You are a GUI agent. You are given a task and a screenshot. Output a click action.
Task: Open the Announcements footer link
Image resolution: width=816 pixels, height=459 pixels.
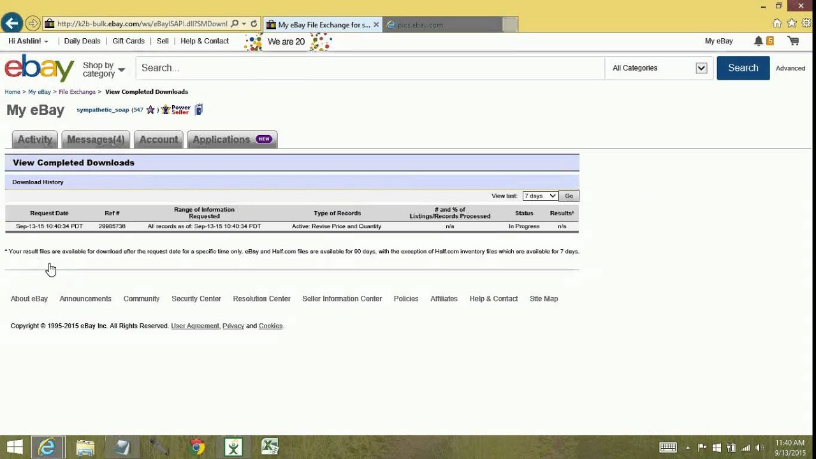point(85,298)
